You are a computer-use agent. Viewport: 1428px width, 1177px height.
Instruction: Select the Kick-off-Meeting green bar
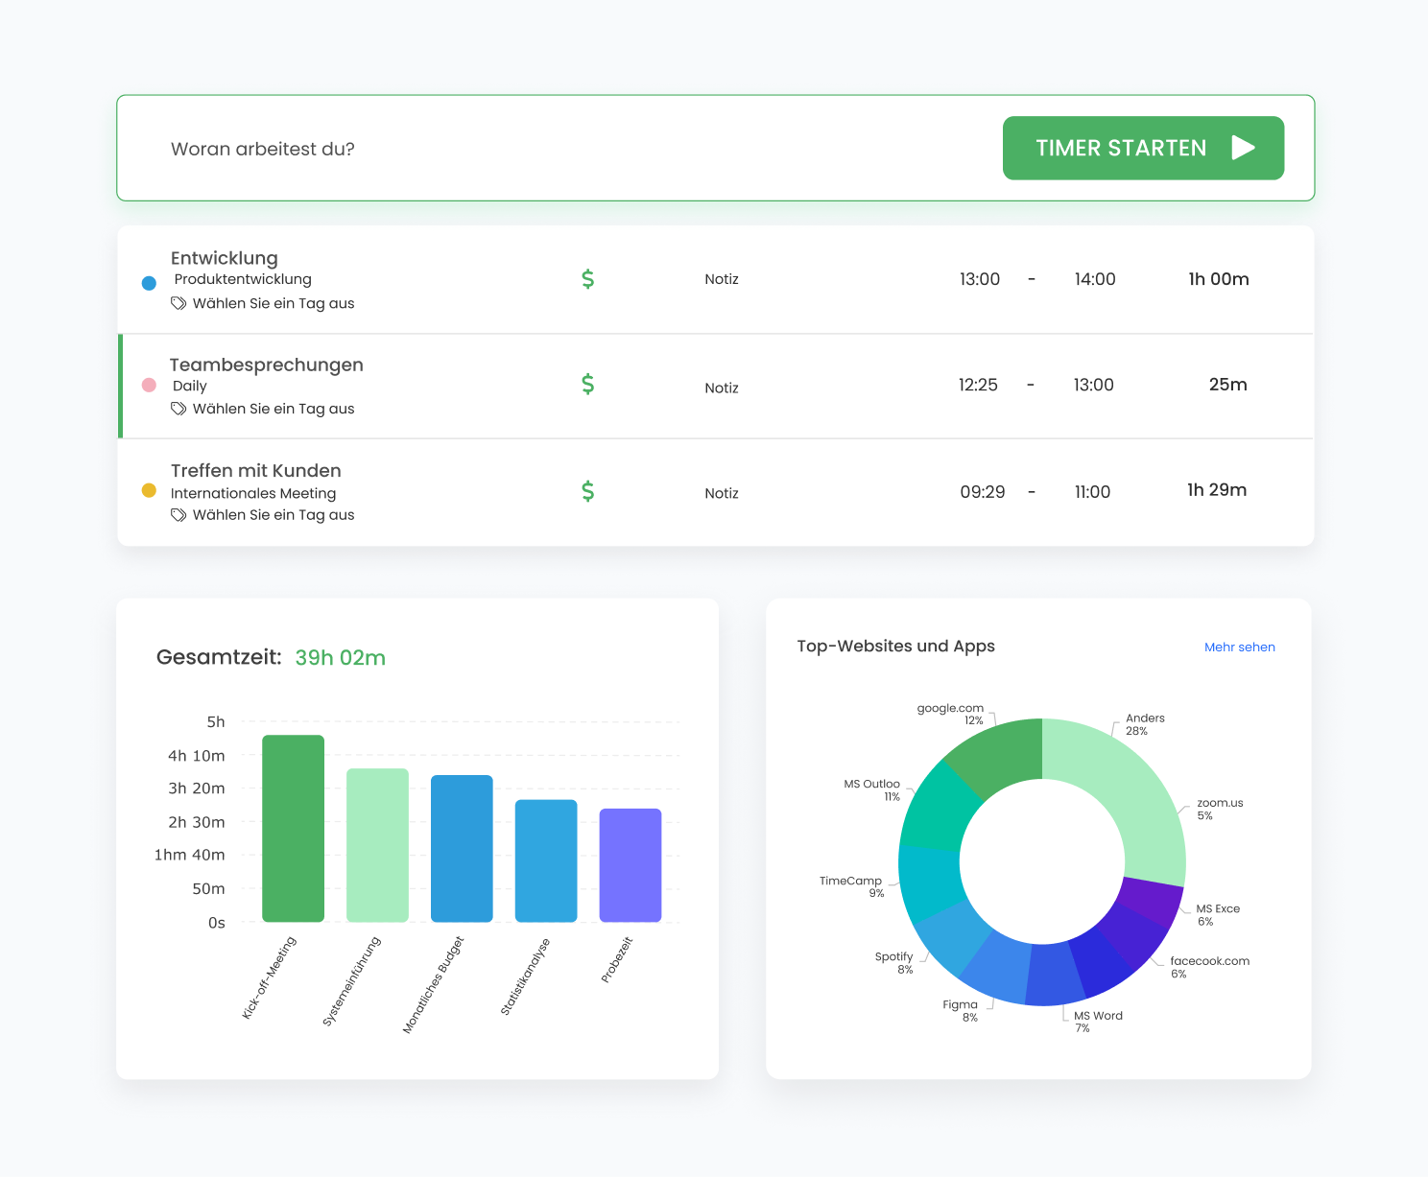pyautogui.click(x=293, y=828)
